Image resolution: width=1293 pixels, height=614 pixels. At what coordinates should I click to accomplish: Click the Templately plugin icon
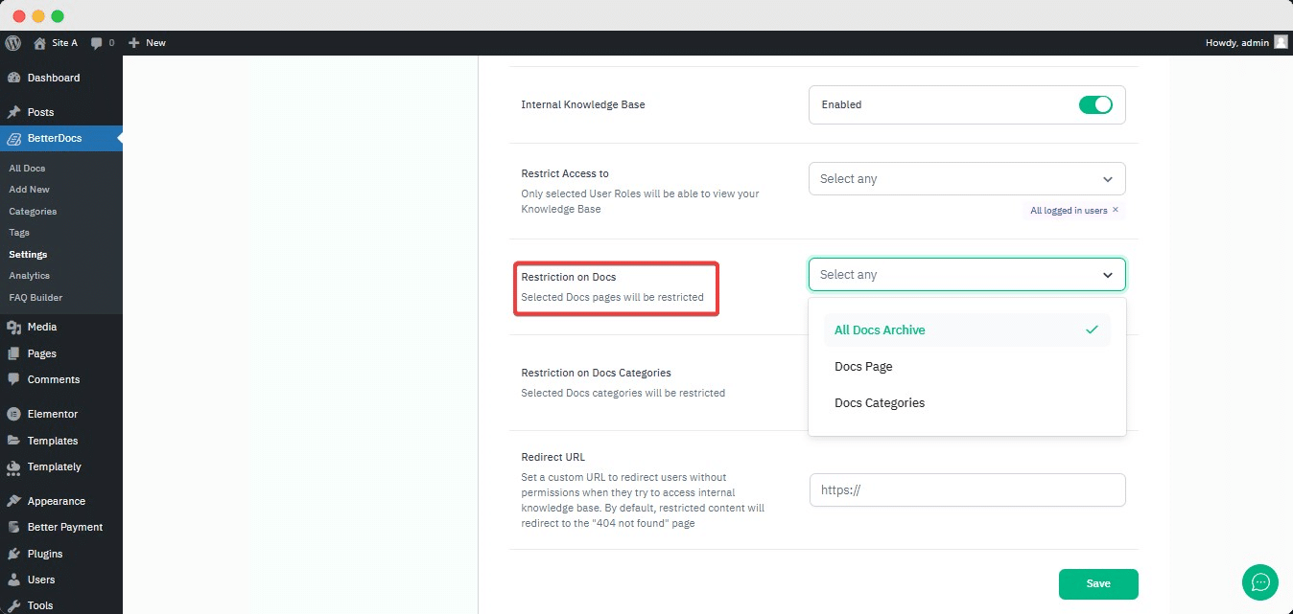(x=15, y=466)
